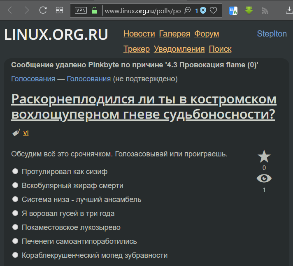Click the tag label icon beside vi
This screenshot has width=293, height=266.
coord(16,133)
